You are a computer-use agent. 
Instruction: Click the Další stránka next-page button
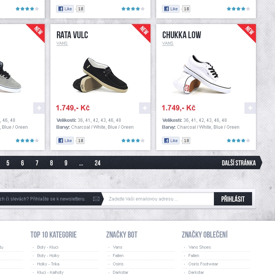pyautogui.click(x=239, y=163)
